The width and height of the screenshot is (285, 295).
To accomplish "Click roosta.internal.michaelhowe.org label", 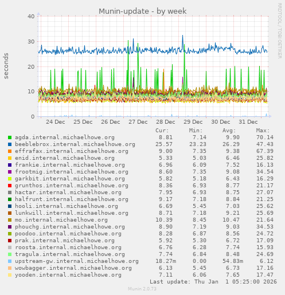I will [x=68, y=247].
